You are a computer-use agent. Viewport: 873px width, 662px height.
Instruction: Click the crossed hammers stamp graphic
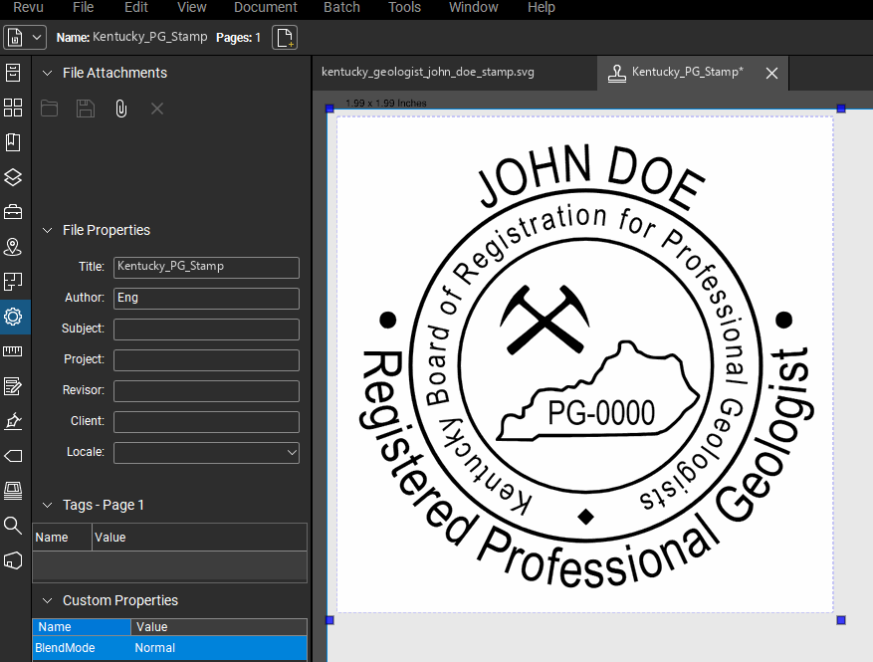pyautogui.click(x=545, y=321)
